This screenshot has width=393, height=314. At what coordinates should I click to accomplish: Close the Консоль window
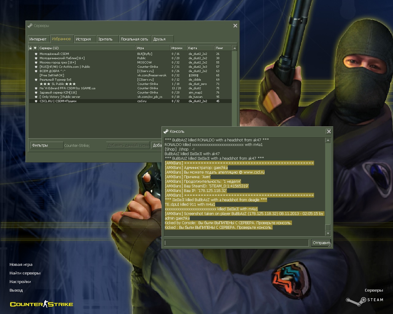[329, 132]
